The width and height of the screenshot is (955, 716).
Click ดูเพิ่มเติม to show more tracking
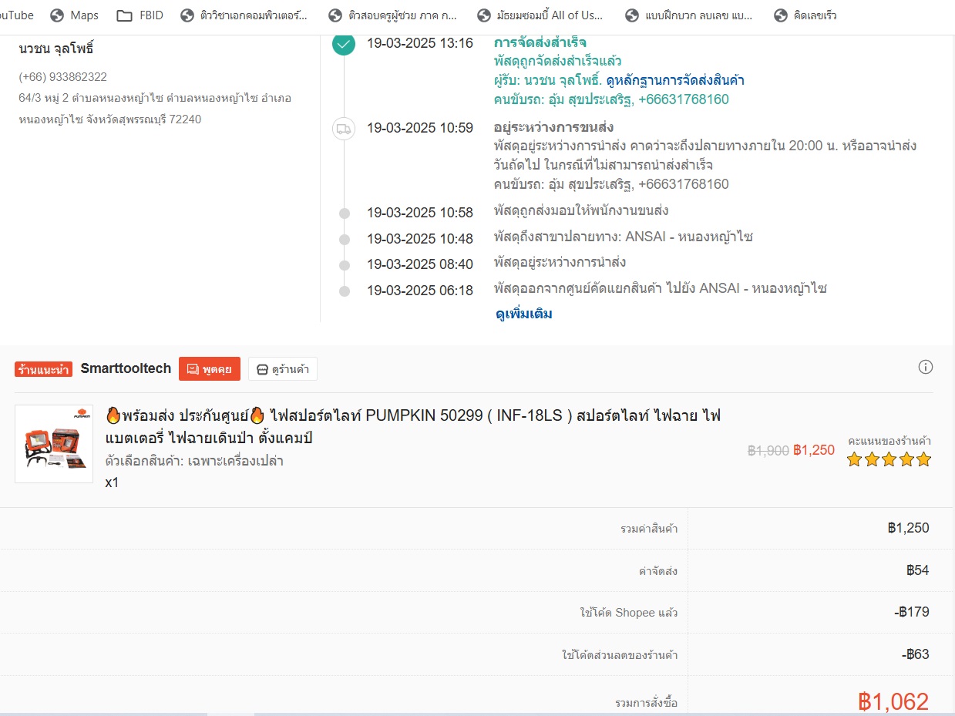coord(523,314)
